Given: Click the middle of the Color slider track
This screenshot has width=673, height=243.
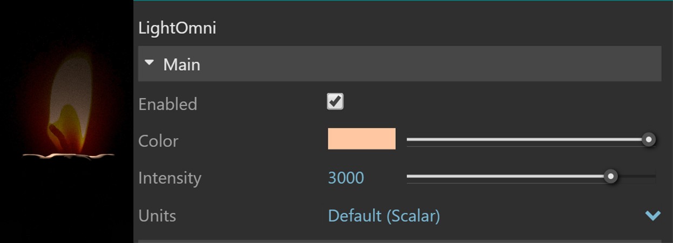Looking at the screenshot, I should [x=527, y=140].
